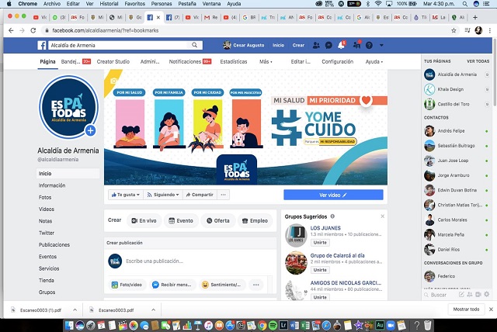Open Eventos in the left sidebar
The height and width of the screenshot is (332, 497).
click(47, 257)
